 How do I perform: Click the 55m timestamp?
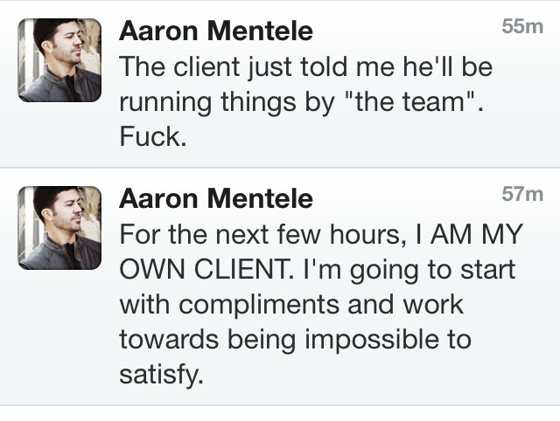[x=522, y=27]
